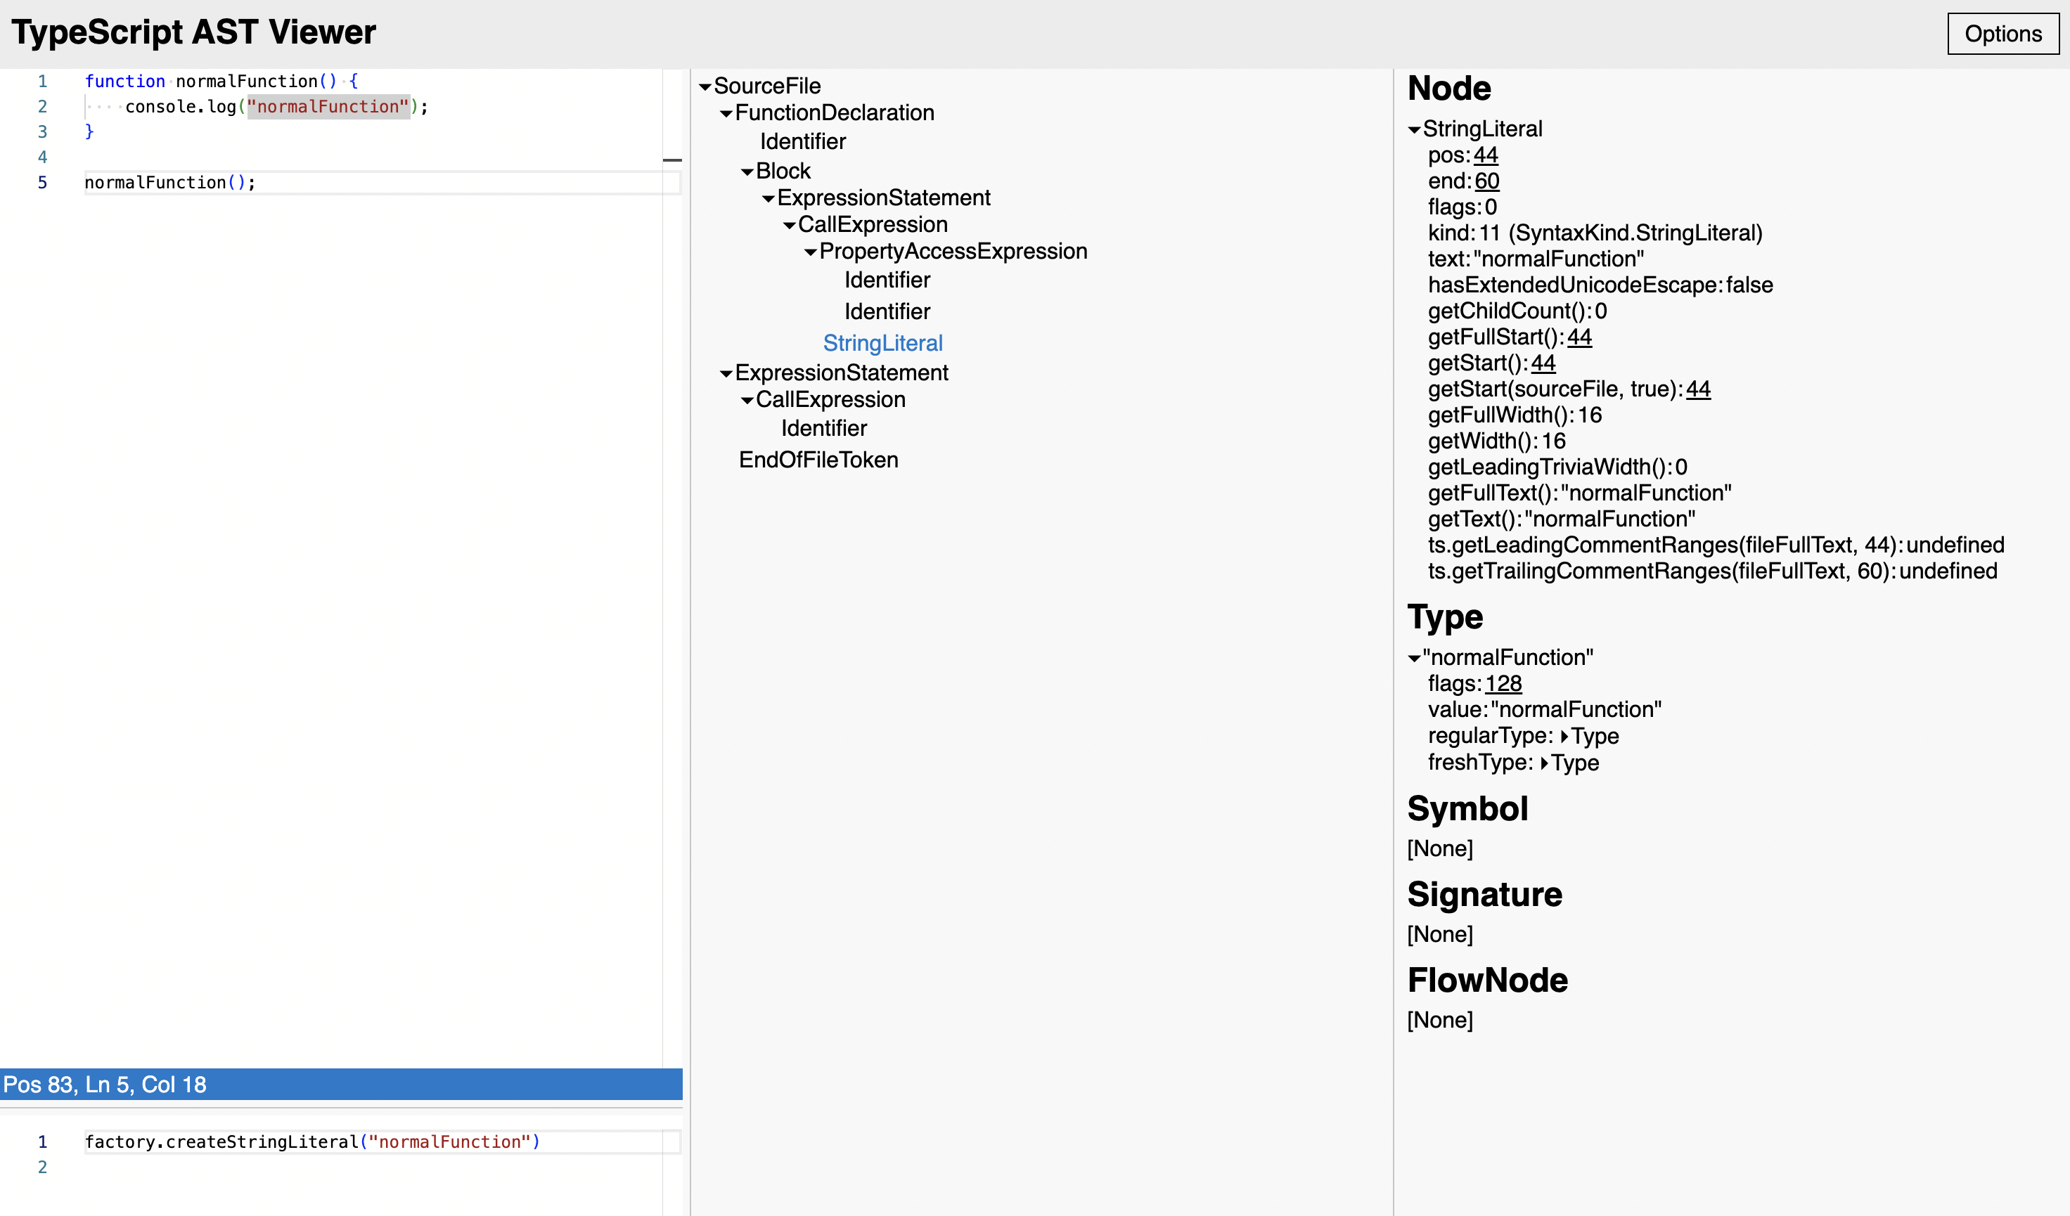Image resolution: width=2070 pixels, height=1216 pixels.
Task: Click the editor overview ruler marker
Action: pos(673,160)
